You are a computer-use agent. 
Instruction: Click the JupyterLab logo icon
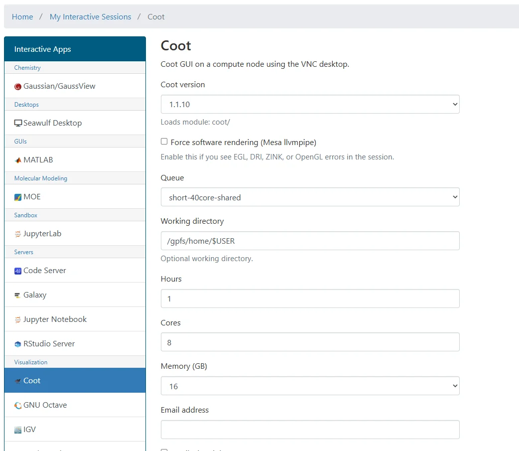coord(18,234)
